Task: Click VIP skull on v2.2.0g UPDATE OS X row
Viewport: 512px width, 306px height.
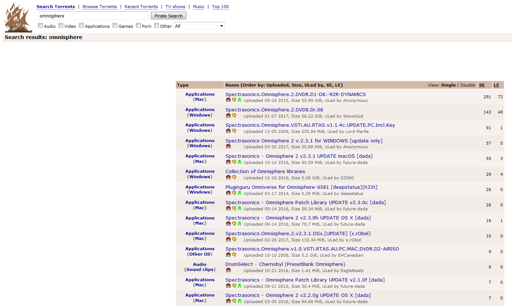Action: coord(240,301)
